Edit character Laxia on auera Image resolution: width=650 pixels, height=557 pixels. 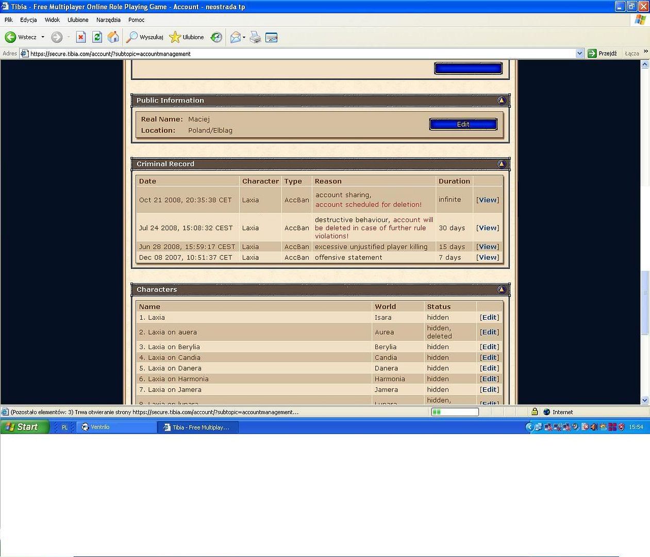coord(489,332)
